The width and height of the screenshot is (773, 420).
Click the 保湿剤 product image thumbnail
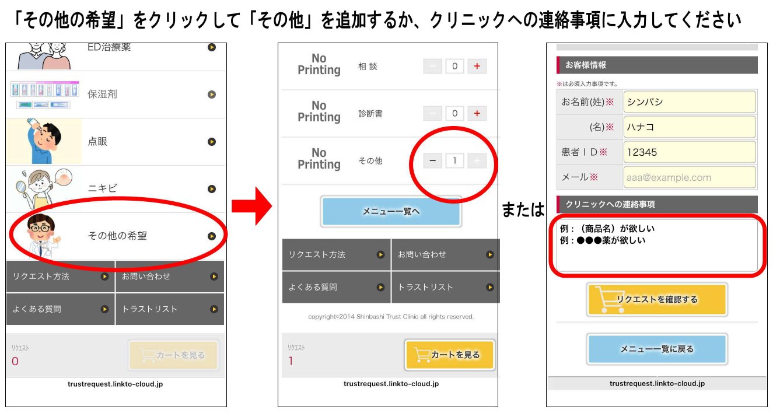point(44,94)
